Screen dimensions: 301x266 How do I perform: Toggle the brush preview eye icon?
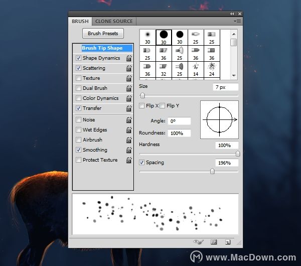[198, 242]
